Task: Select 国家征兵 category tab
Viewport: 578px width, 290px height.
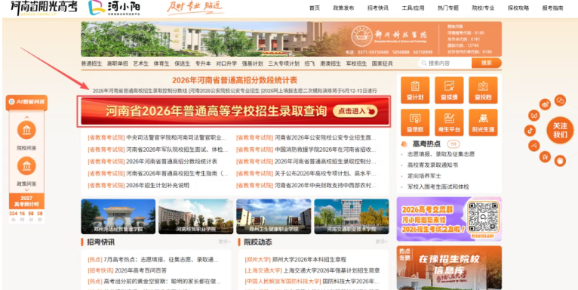Action: click(x=383, y=63)
